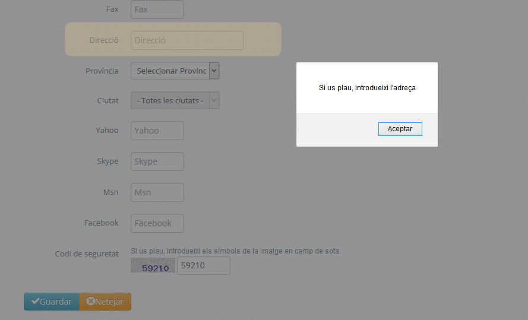Click the "Direcció" label

click(x=104, y=40)
